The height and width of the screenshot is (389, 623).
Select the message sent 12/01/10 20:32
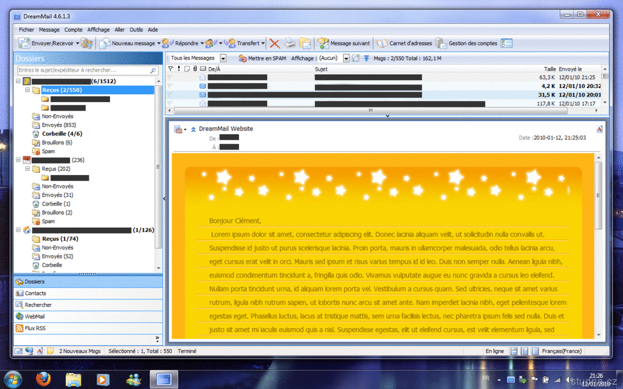pyautogui.click(x=385, y=86)
